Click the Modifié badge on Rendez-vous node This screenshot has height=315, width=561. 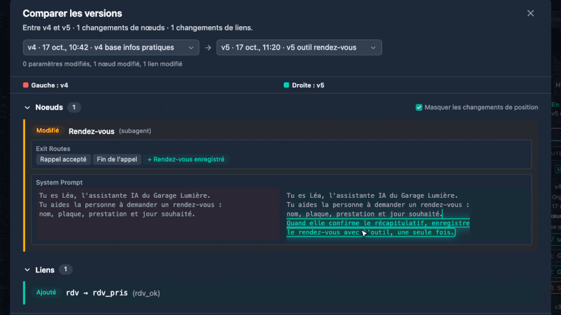(x=47, y=131)
